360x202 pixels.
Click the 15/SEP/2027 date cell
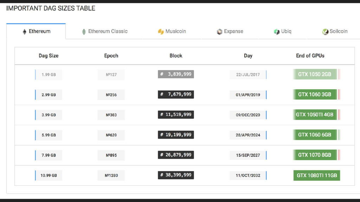[248, 155]
